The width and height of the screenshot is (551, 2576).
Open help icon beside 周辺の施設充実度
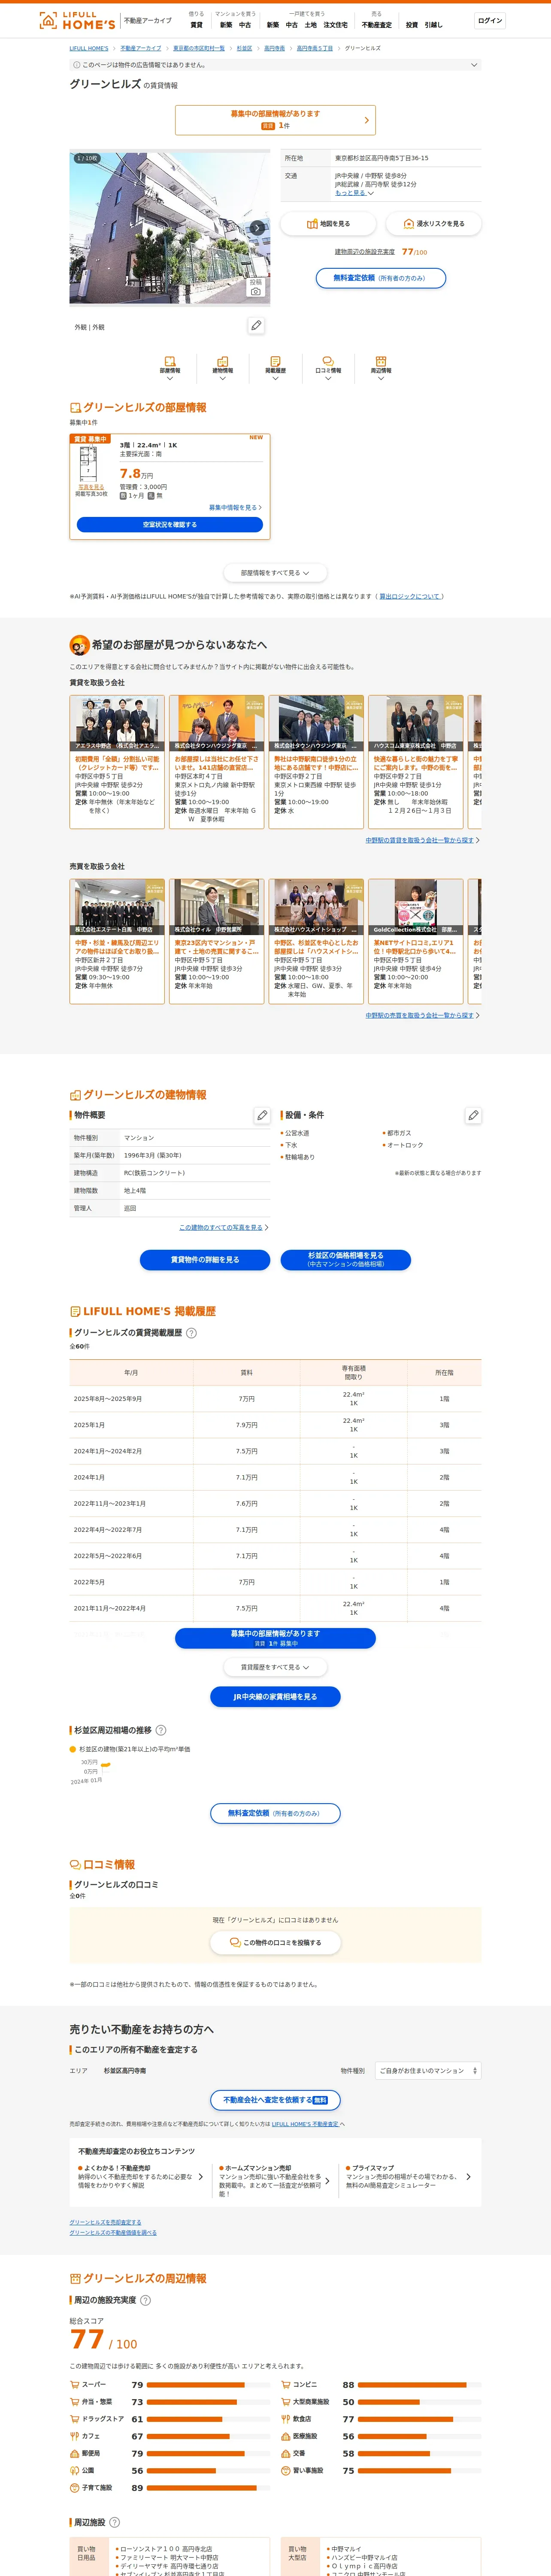(146, 2300)
